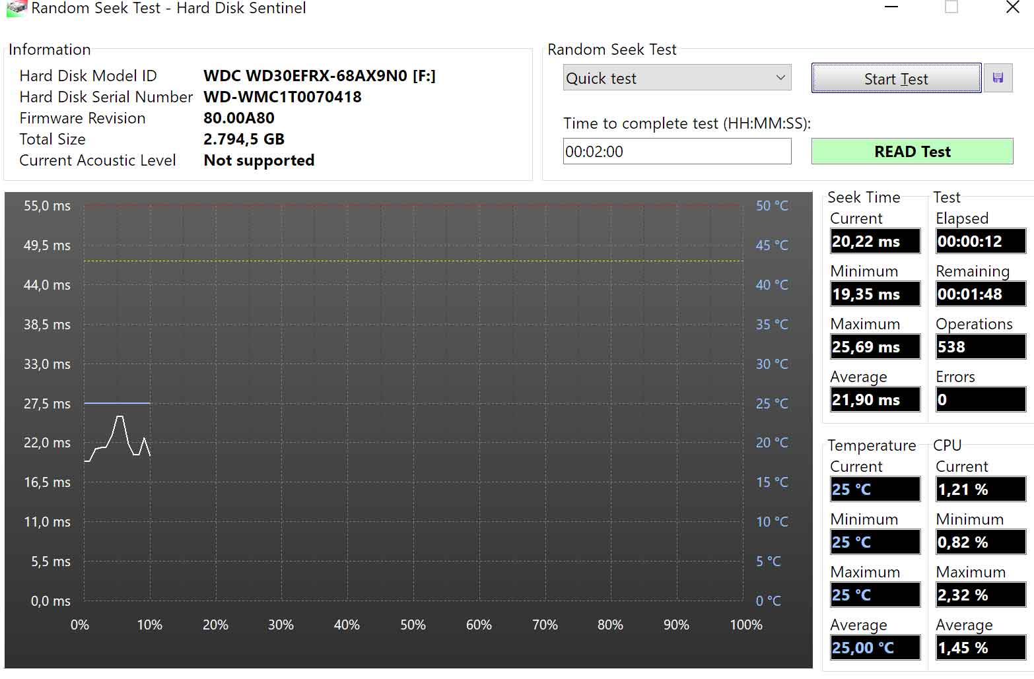The image size is (1034, 679).
Task: Click the Not supported acoustic level text
Action: [259, 160]
